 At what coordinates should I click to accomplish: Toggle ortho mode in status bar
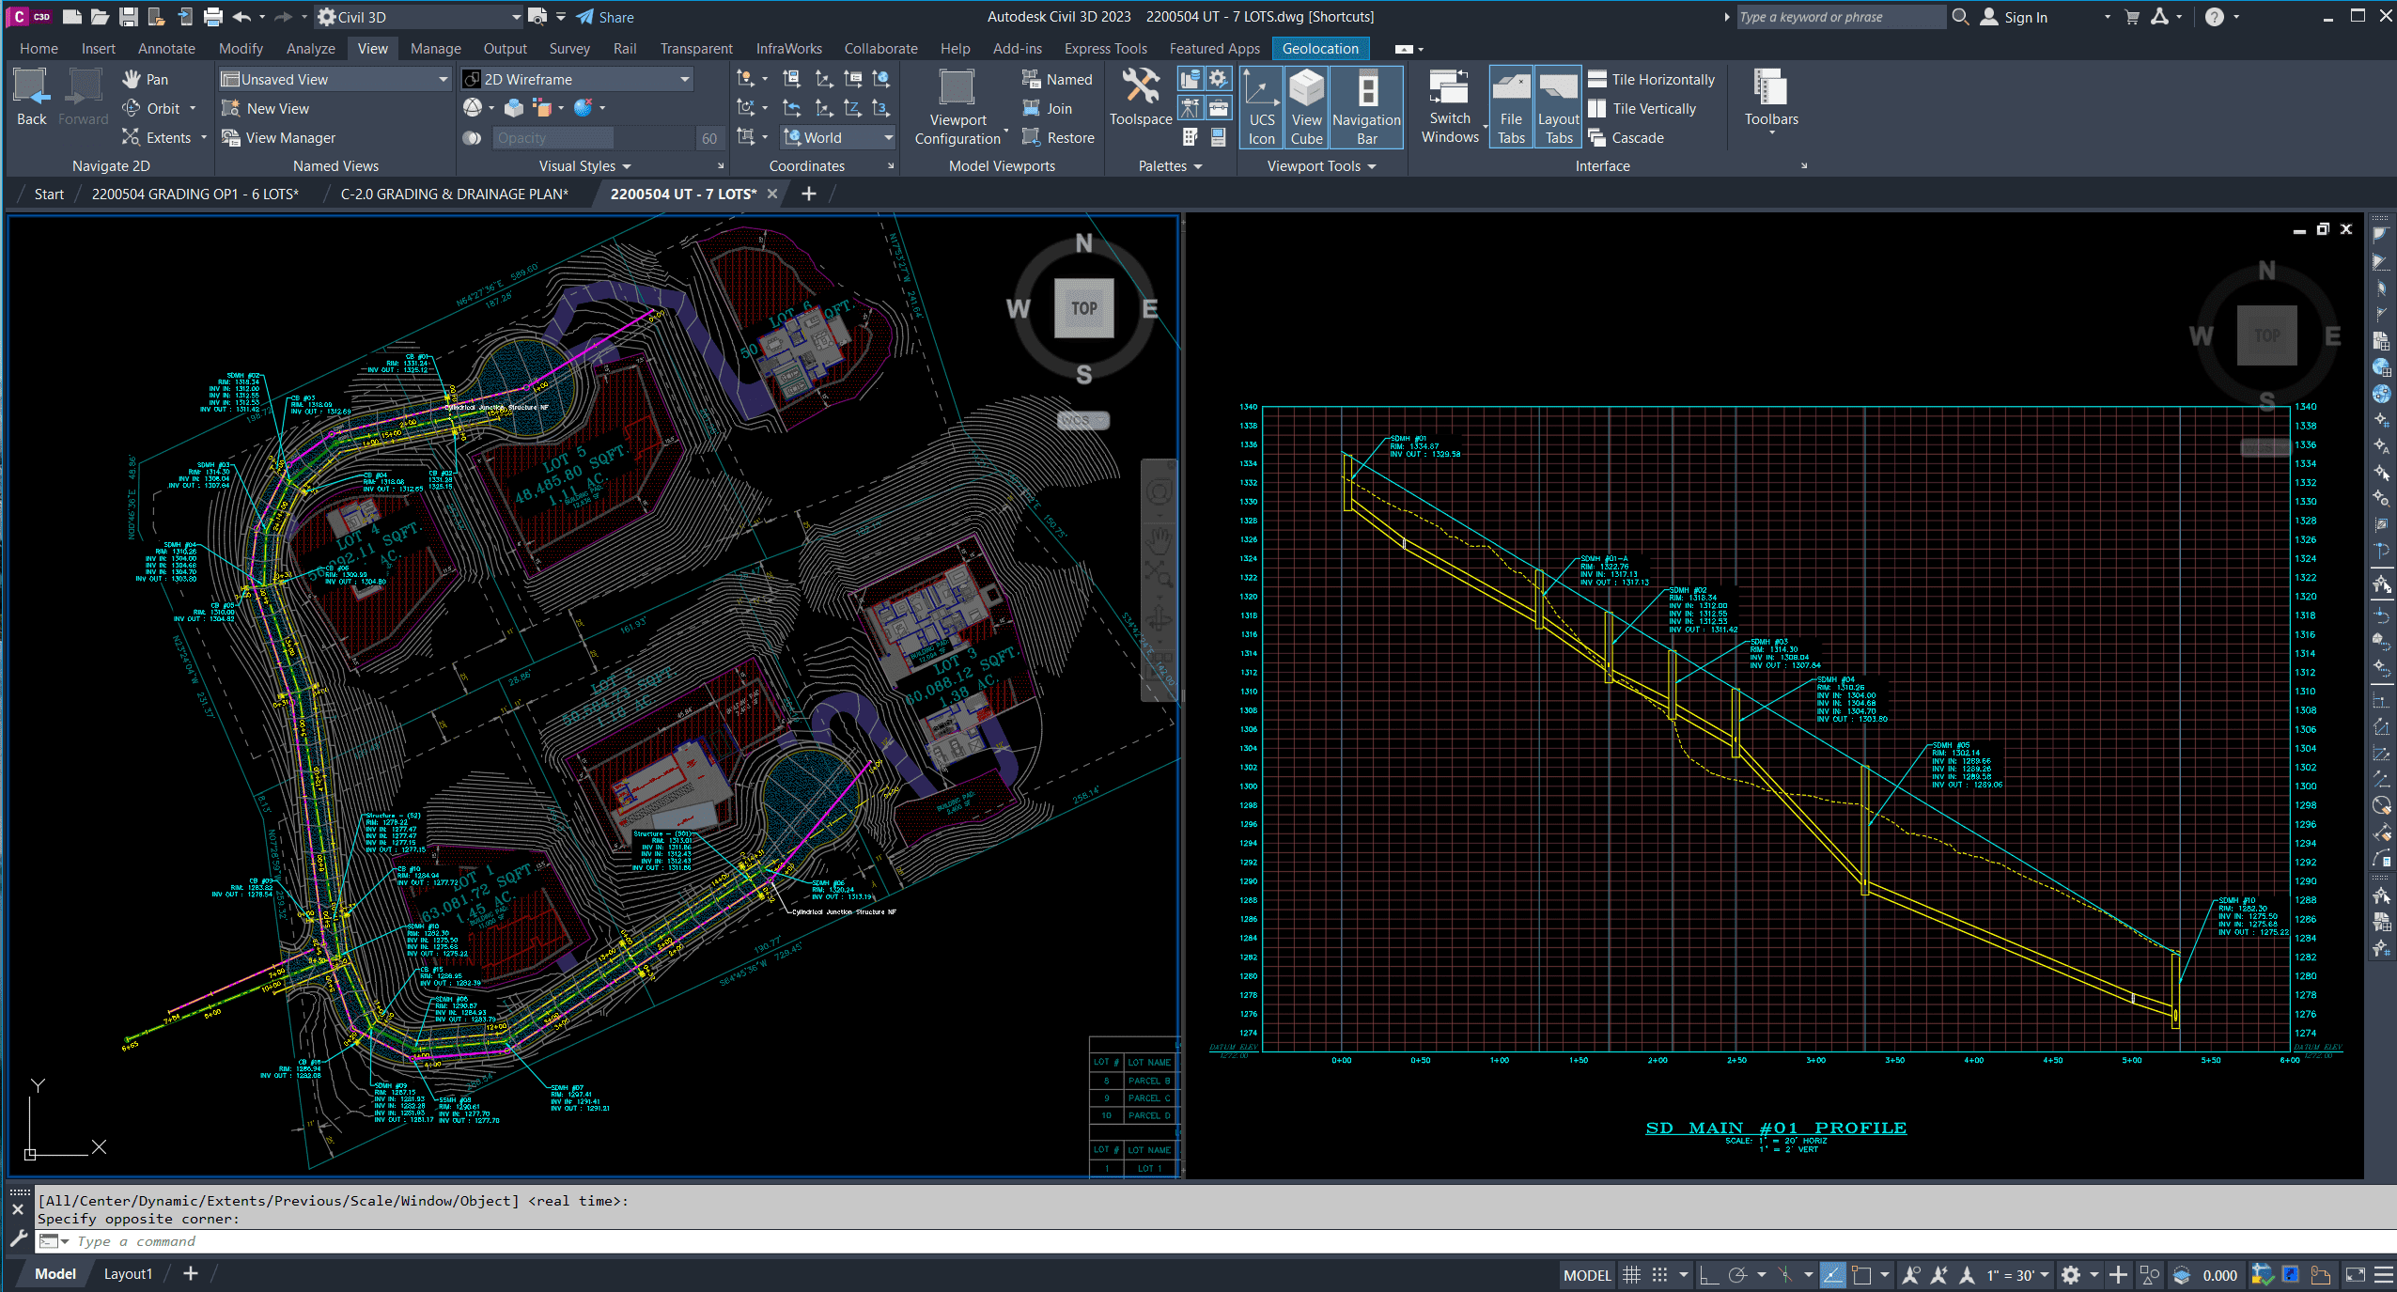[1709, 1275]
